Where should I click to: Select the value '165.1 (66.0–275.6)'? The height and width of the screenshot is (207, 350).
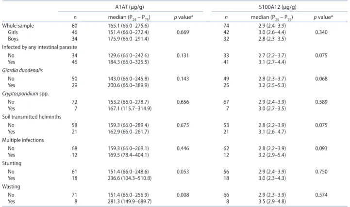coord(128,26)
